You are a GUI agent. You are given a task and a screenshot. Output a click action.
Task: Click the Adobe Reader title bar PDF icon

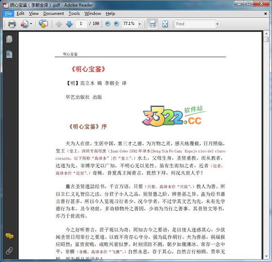(x=6, y=5)
